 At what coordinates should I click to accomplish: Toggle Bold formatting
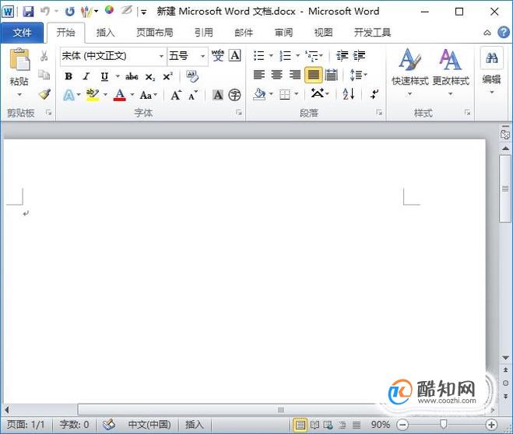[69, 76]
